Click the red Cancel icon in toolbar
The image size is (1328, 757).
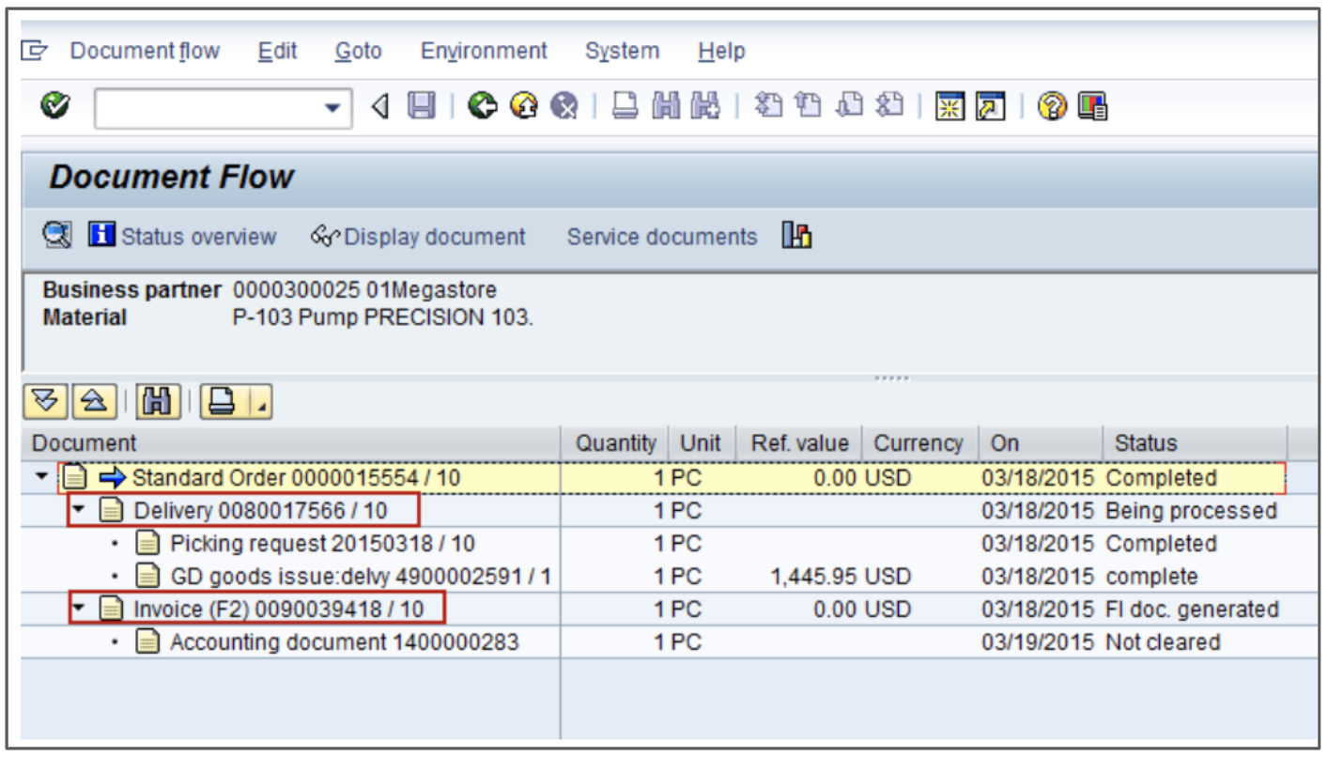pos(564,107)
